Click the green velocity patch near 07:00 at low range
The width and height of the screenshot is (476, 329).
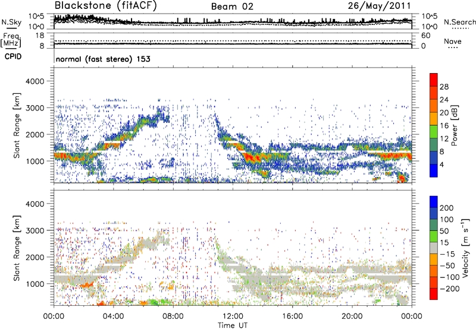pyautogui.click(x=154, y=302)
